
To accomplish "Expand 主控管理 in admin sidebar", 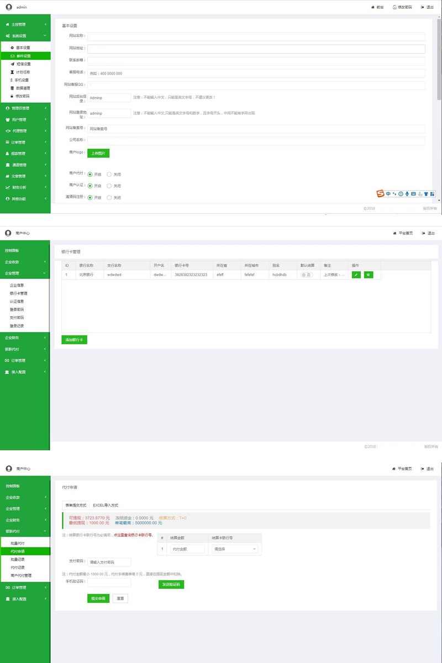I will 25,24.
